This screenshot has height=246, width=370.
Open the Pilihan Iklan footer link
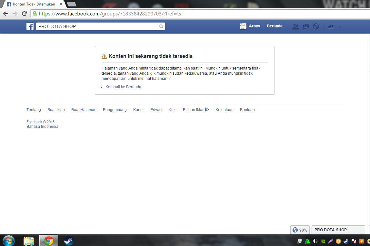(x=196, y=110)
